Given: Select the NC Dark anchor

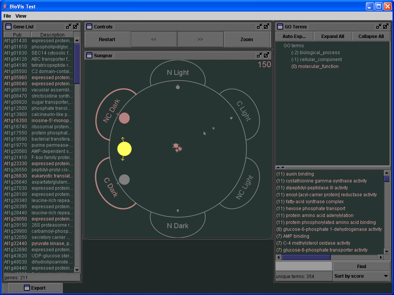Looking at the screenshot, I should pos(112,111).
